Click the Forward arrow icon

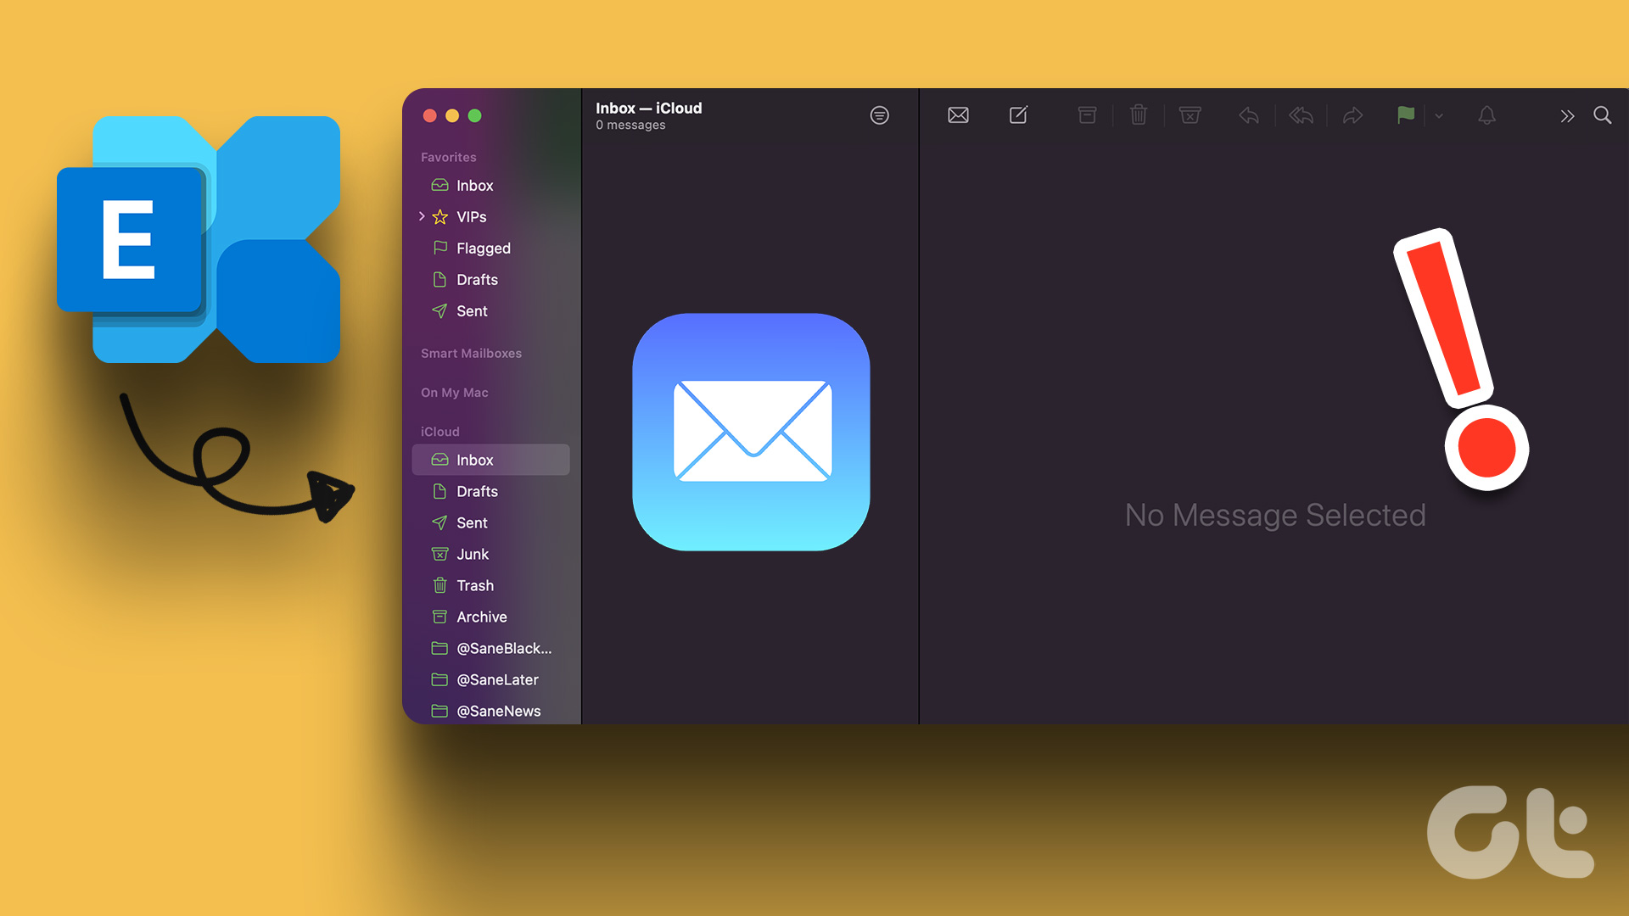pyautogui.click(x=1353, y=115)
